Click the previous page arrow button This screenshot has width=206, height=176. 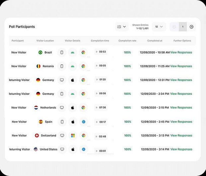point(174,27)
